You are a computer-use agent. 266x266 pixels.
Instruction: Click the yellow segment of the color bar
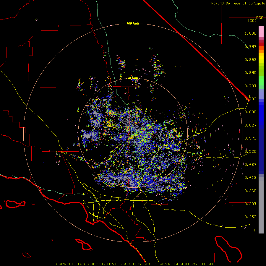tap(261, 58)
